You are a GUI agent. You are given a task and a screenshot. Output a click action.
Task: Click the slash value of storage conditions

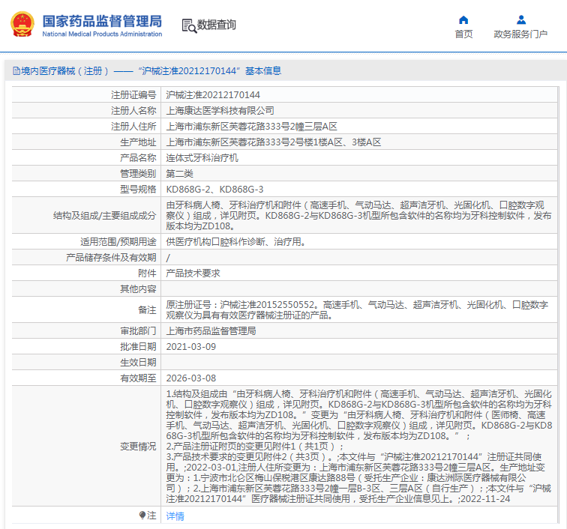[x=168, y=258]
